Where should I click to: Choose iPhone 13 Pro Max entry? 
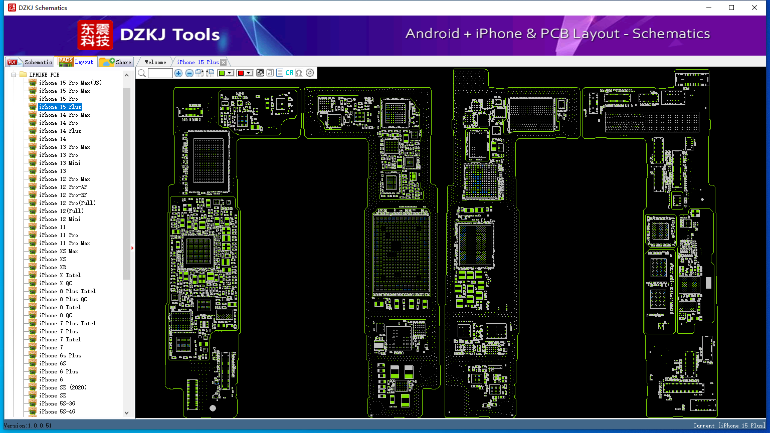65,147
